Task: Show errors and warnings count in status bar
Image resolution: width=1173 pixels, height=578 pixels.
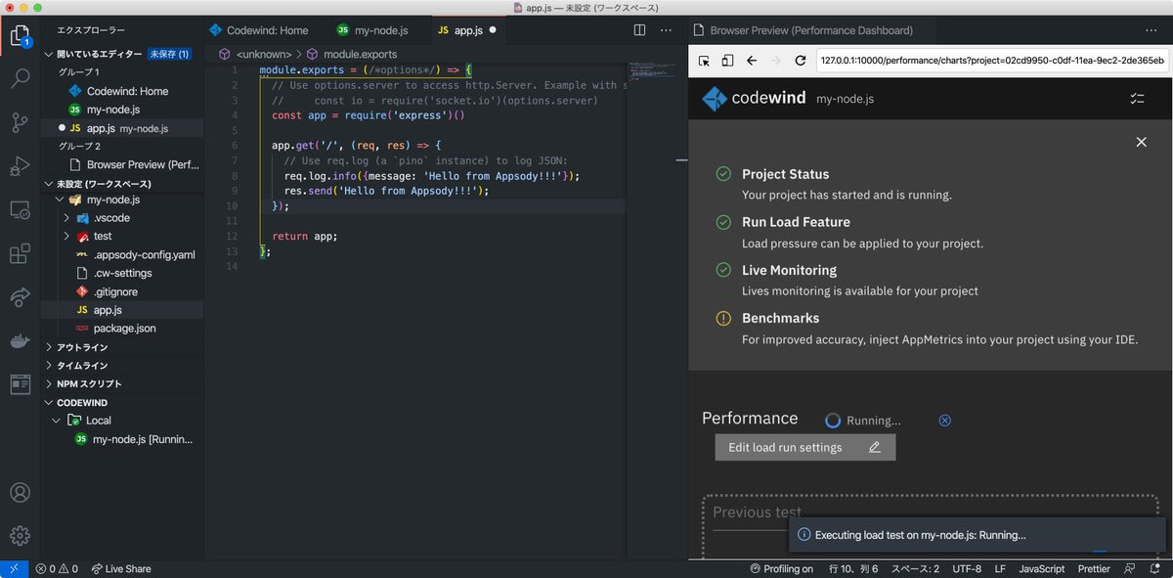Action: pyautogui.click(x=56, y=568)
